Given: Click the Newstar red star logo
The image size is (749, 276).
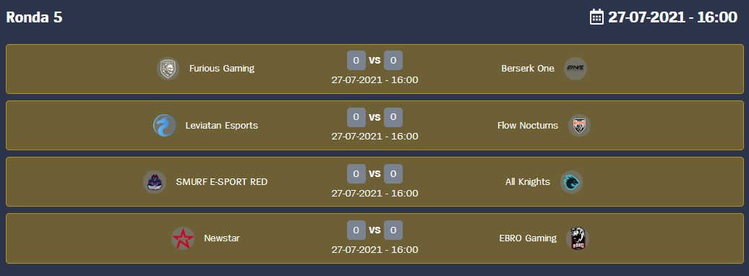Looking at the screenshot, I should pos(183,238).
